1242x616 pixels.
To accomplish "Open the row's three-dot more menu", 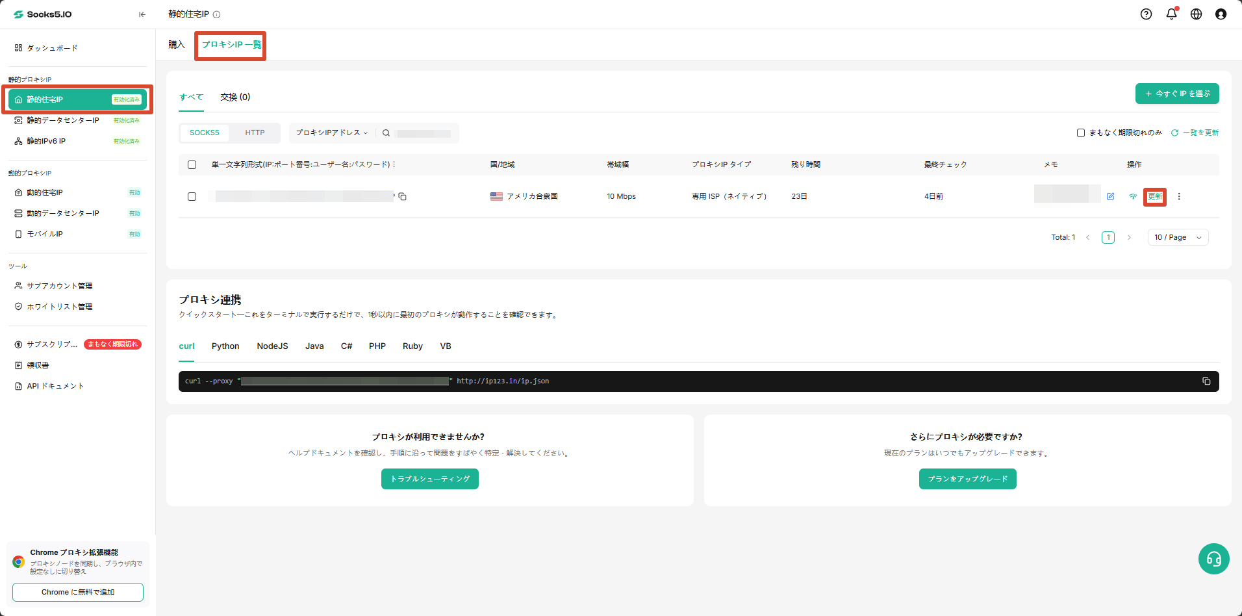I will (1179, 196).
